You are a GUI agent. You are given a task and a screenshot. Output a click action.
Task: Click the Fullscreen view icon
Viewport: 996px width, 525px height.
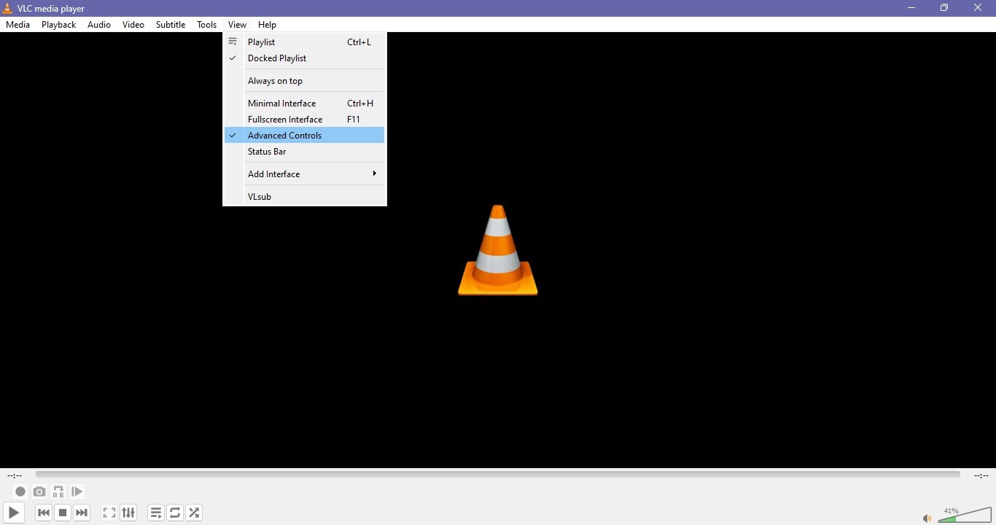109,513
